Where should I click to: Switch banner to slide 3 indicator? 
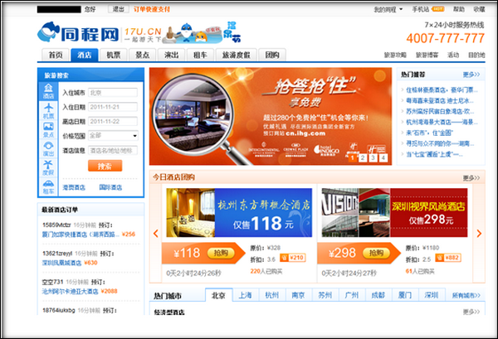click(x=372, y=157)
